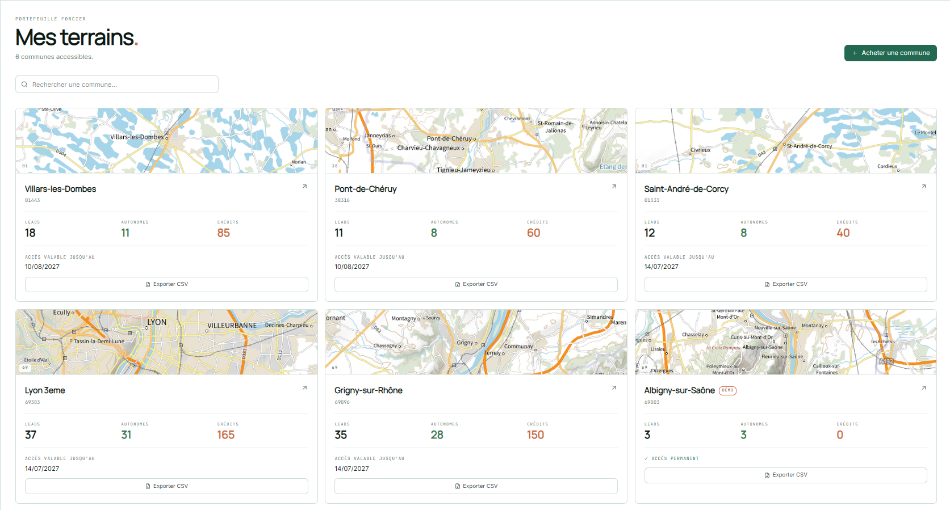950x510 pixels.
Task: Open Grigny-sur-Rhône card arrow icon
Action: click(x=614, y=388)
